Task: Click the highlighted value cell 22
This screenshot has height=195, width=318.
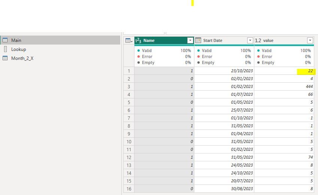Action: point(284,71)
